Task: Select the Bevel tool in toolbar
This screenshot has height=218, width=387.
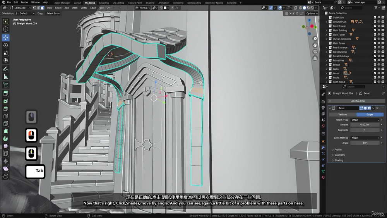Action: tap(5, 109)
